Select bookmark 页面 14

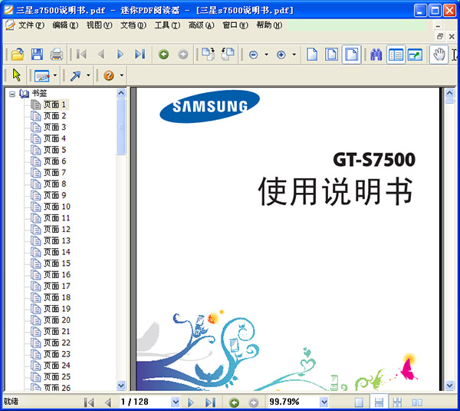pos(57,252)
